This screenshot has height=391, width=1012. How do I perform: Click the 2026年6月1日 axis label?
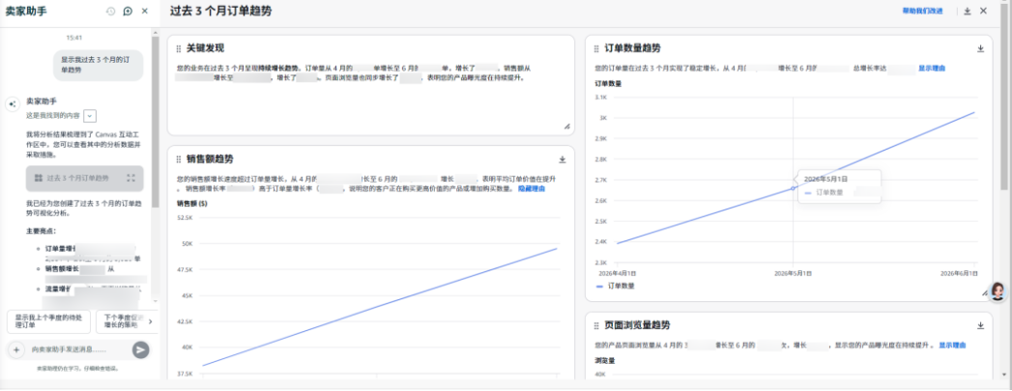tap(959, 274)
